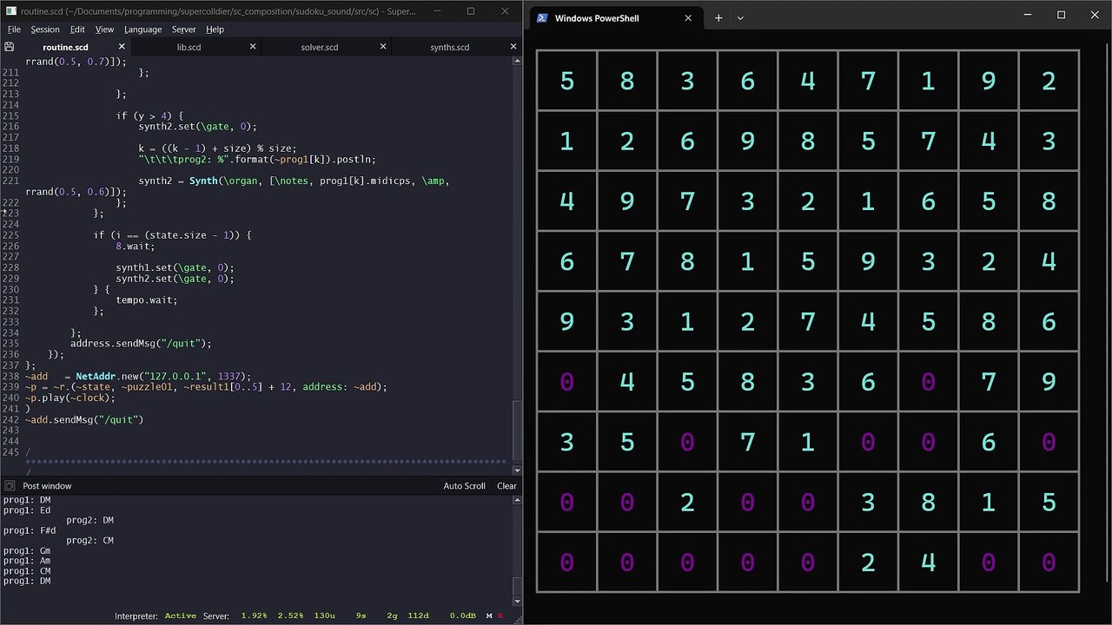
Task: Minimize the SuperCollider IDE window
Action: [x=436, y=11]
